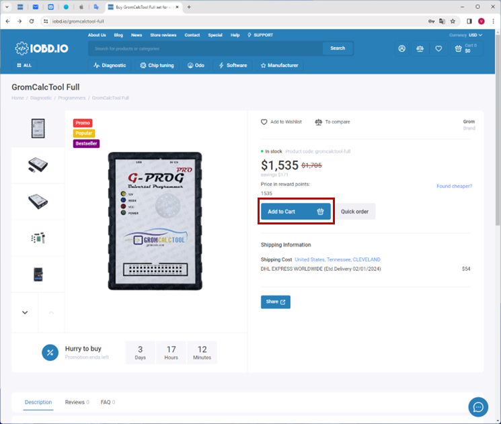Reload the page using browser refresh icon
501x424 pixels.
point(31,21)
